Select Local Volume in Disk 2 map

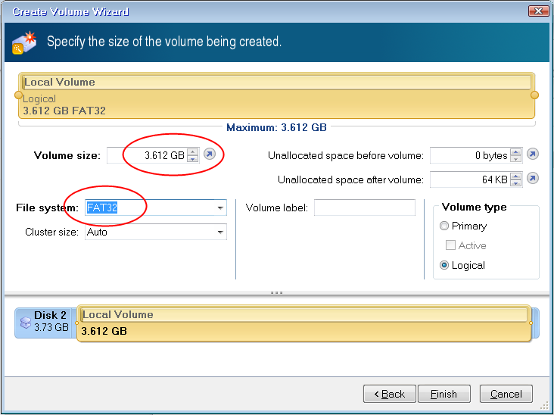[303, 323]
